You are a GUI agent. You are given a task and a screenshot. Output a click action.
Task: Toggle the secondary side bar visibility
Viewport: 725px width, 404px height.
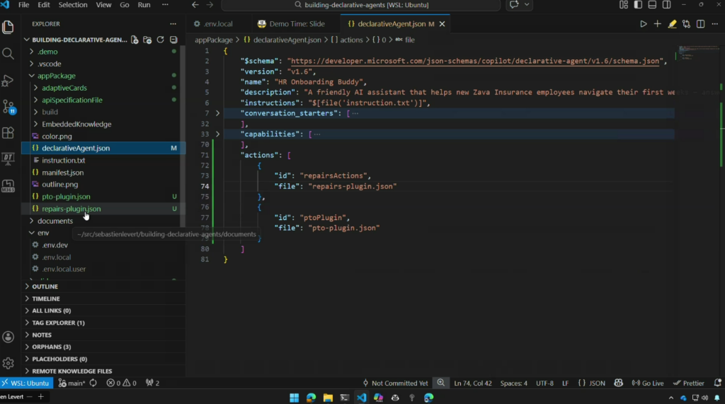[x=666, y=5]
